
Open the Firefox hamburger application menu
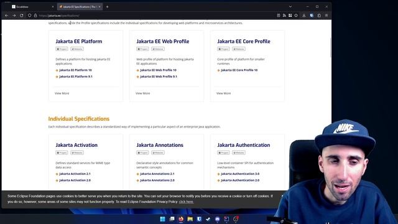click(x=326, y=16)
